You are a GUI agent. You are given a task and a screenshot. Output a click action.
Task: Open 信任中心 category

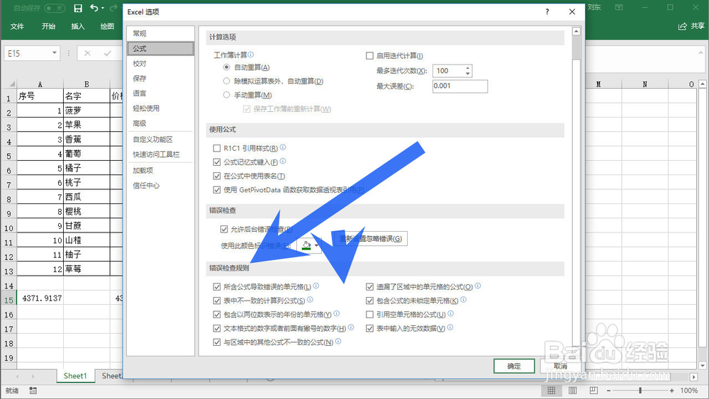tap(160, 185)
